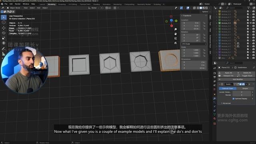The height and width of the screenshot is (144, 256).
Task: Toggle camera view icon in viewport
Action: [176, 38]
